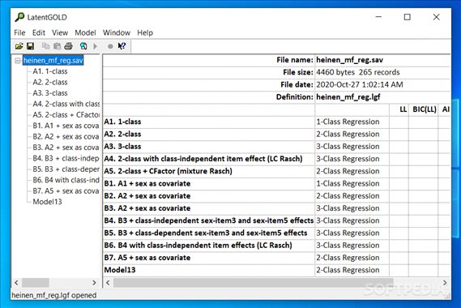The image size is (461, 308).
Task: Select Model13 in the tree
Action: [x=47, y=202]
